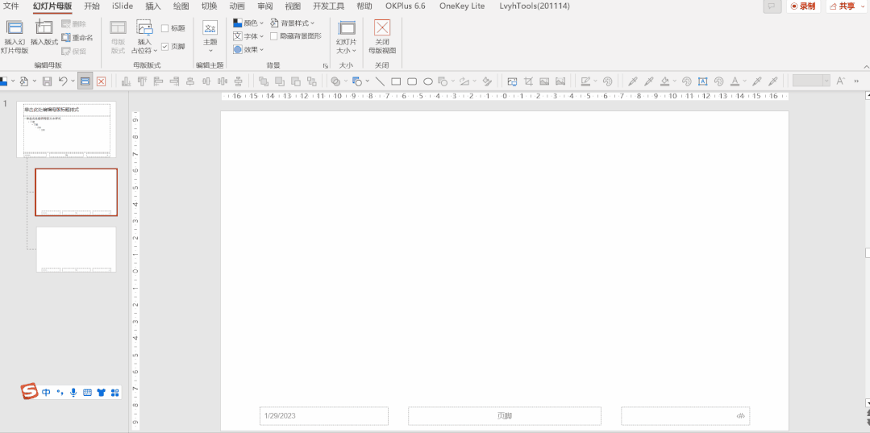Click the Align Left icon
Image resolution: width=870 pixels, height=433 pixels.
point(158,81)
